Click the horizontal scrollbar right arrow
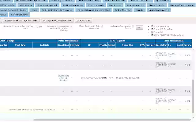This screenshot has width=196, height=122. pos(191,120)
